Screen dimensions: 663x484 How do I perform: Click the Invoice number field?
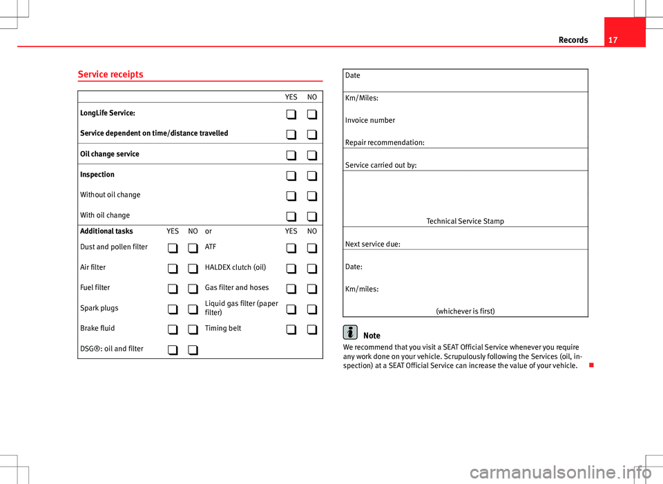pos(464,120)
